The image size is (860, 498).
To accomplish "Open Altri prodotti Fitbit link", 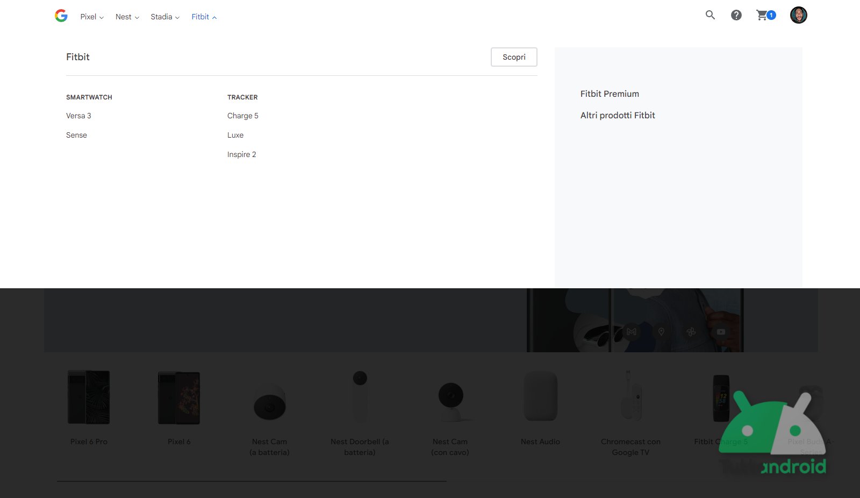I will click(x=618, y=115).
